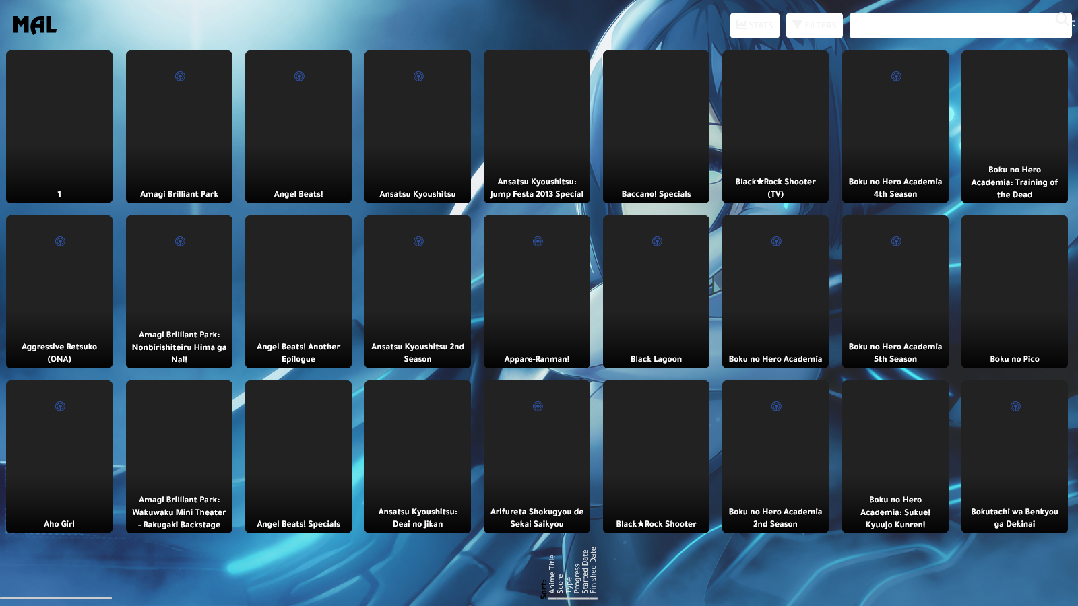
Task: Click the broadcast icon on Amagi Brilliant Park
Action: (x=180, y=77)
